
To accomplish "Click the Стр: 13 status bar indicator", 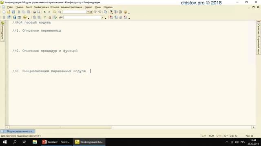I will [234, 136].
